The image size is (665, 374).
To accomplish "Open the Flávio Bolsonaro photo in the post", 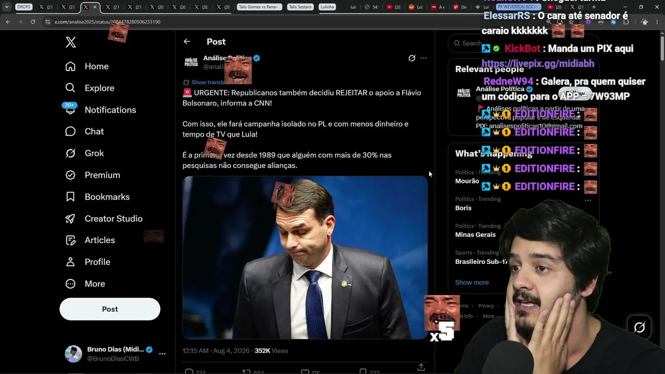I will coord(305,258).
